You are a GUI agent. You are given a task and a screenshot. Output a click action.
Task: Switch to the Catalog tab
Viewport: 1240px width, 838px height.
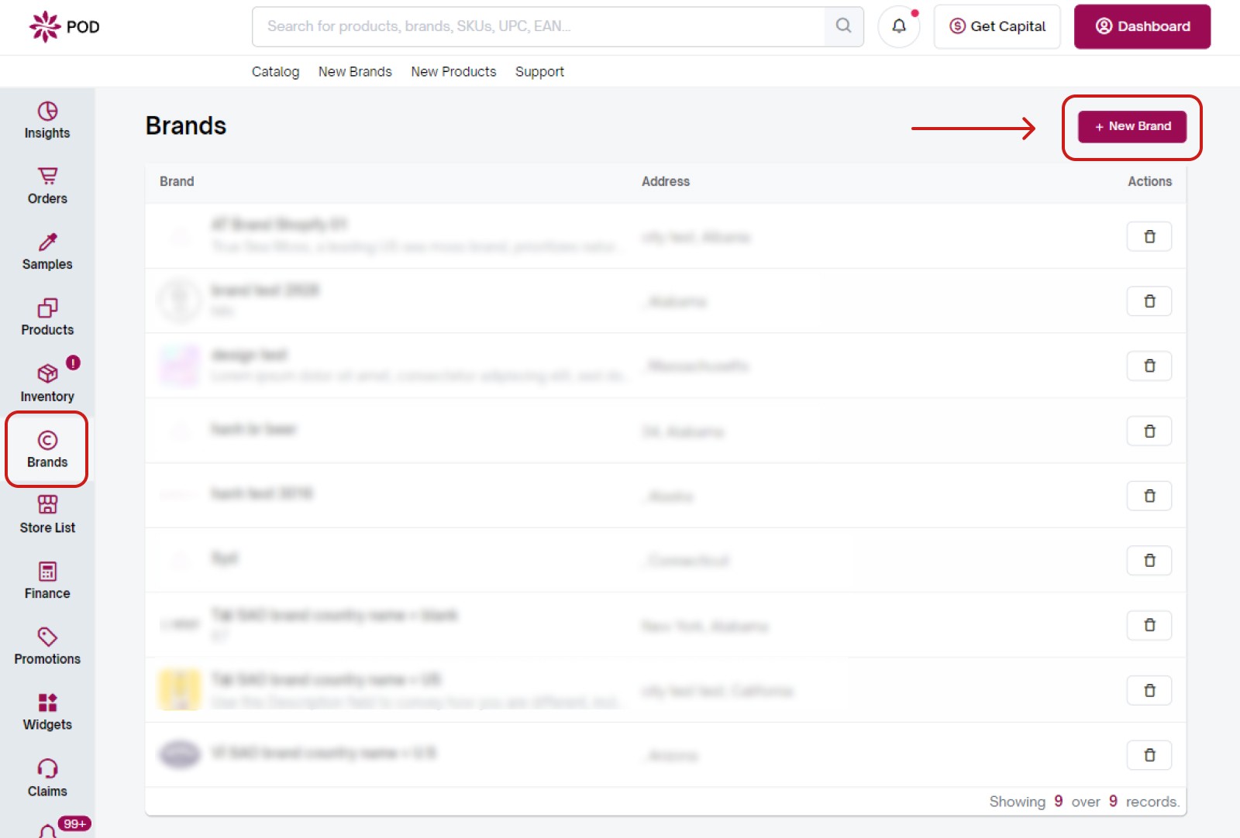coord(275,71)
